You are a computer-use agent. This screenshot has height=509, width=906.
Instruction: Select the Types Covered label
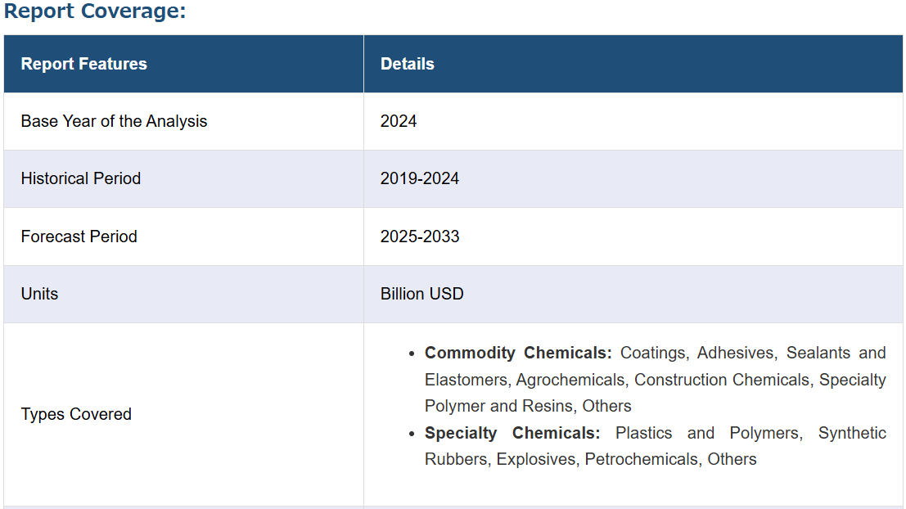pos(76,414)
